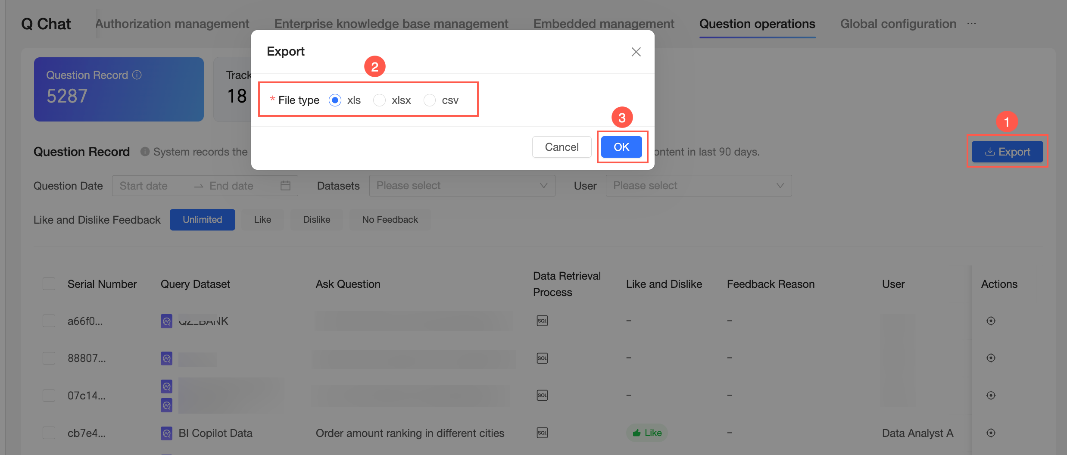This screenshot has width=1067, height=455.
Task: Click serial number cb7e4...
Action: pyautogui.click(x=86, y=433)
